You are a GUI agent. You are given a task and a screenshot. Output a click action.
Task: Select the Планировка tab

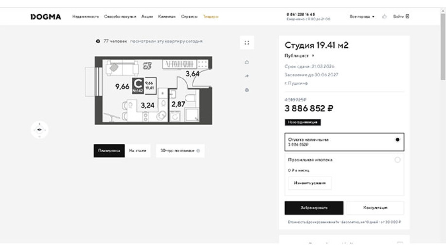[x=109, y=151]
